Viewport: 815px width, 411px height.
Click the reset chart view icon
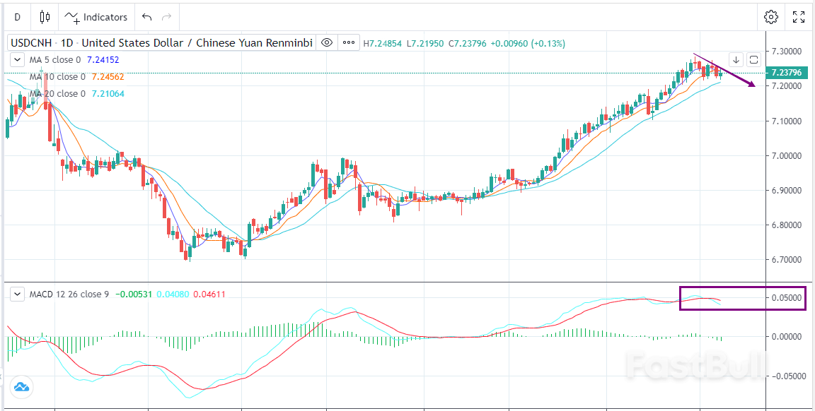tap(753, 60)
